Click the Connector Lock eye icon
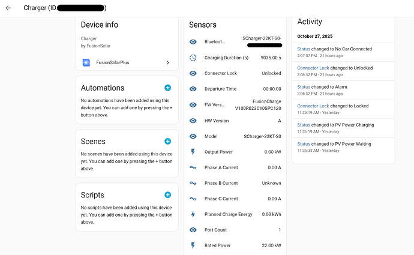The image size is (414, 255). [x=193, y=73]
